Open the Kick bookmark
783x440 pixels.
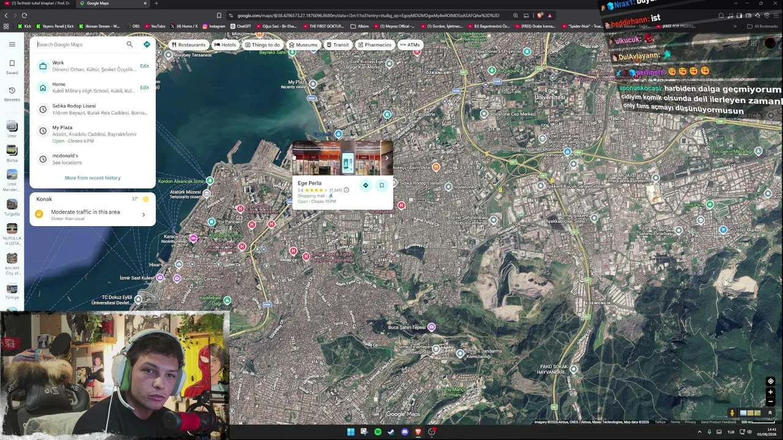24,26
